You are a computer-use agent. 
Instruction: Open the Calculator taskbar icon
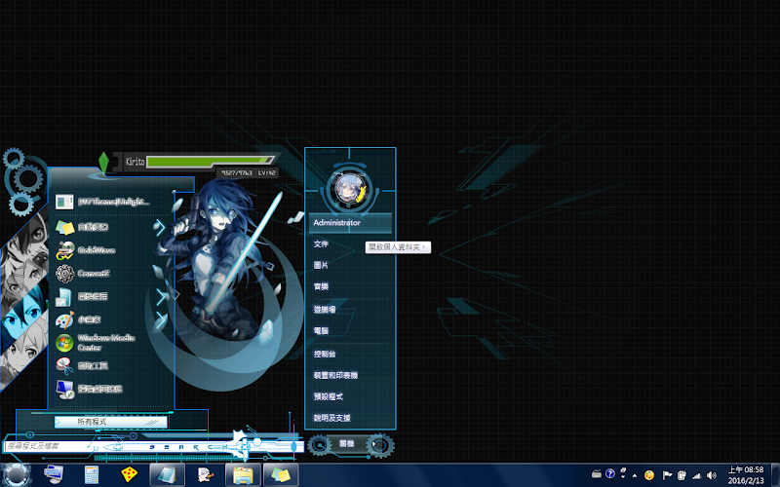[91, 474]
